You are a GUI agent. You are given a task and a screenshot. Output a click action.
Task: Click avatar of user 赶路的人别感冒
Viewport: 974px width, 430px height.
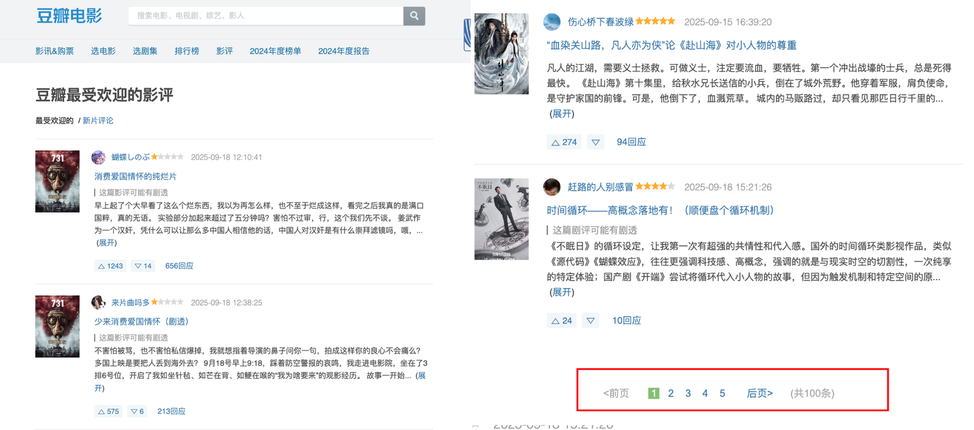552,187
